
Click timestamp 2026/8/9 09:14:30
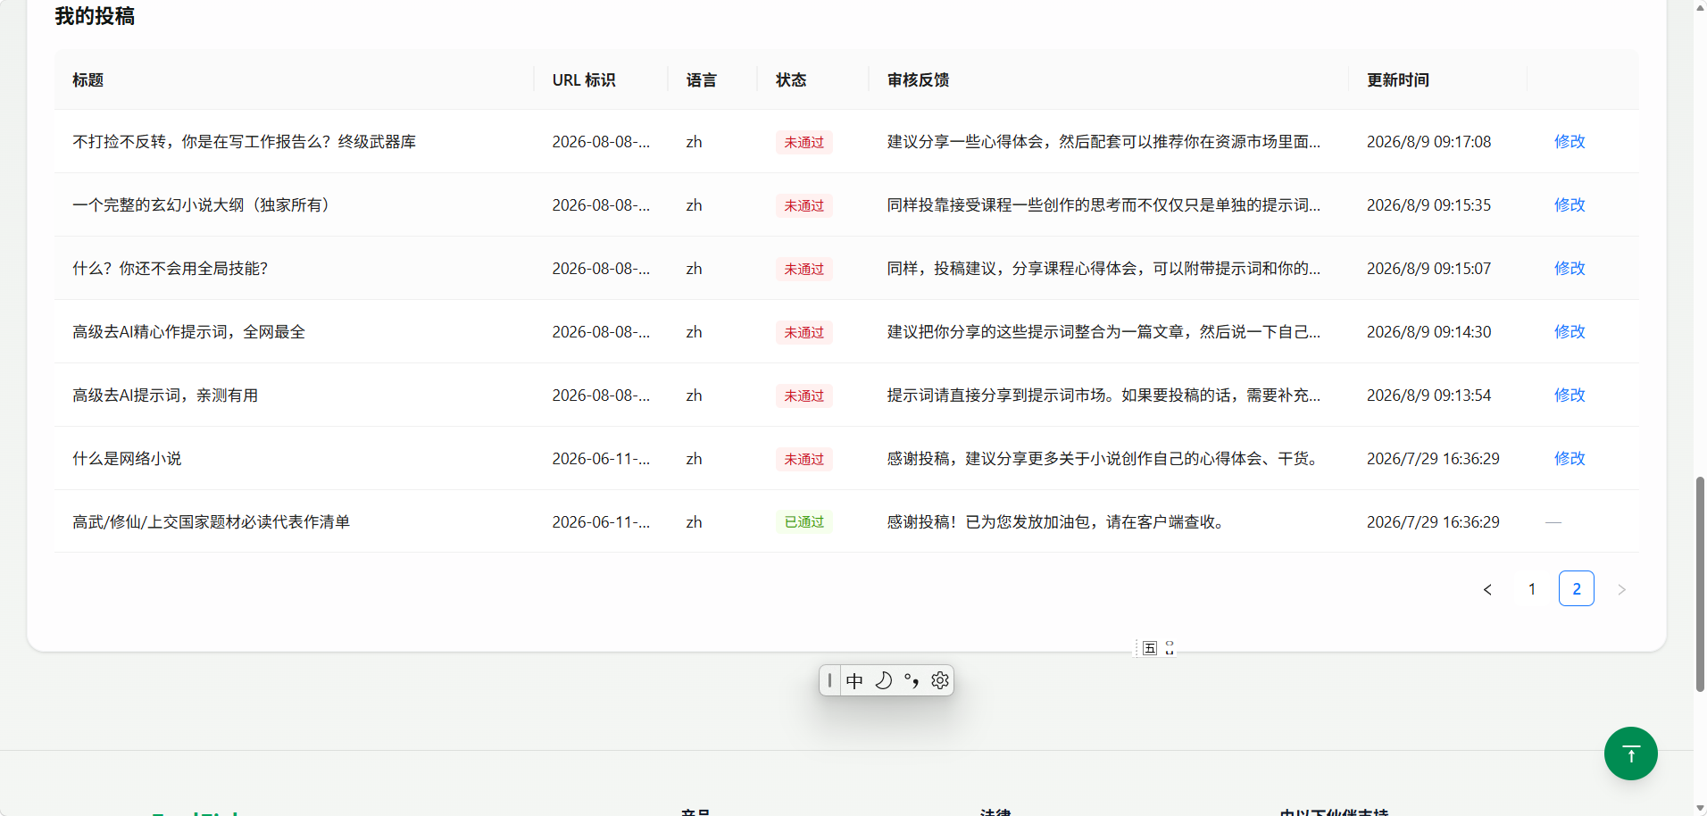1428,332
